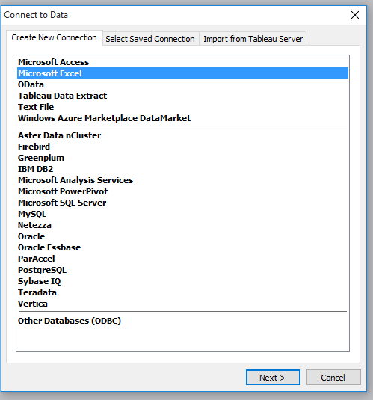Select Microsoft Access from the list
The image size is (373, 400).
click(182, 62)
